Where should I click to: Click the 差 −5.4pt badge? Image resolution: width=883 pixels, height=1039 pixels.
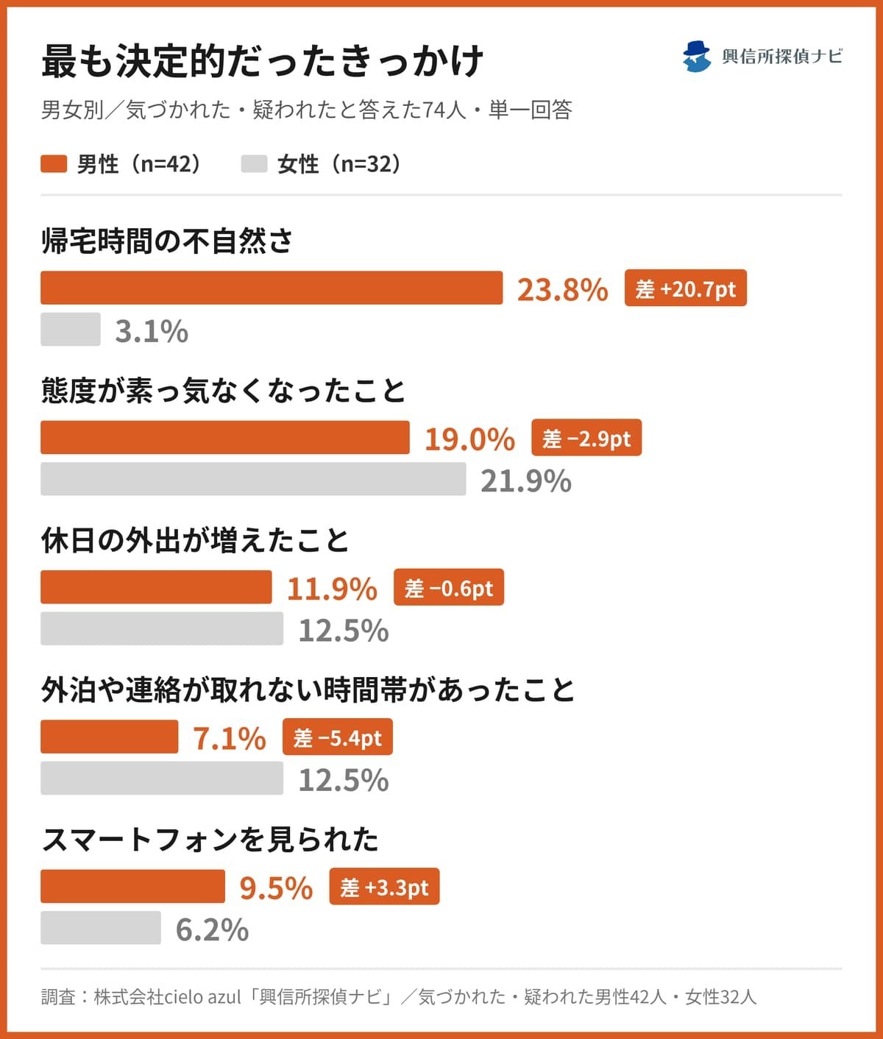pyautogui.click(x=338, y=737)
